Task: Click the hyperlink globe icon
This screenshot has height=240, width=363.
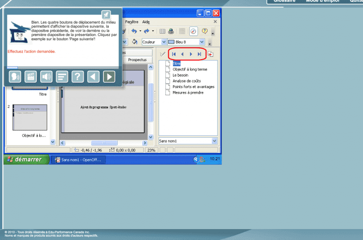Action: pyautogui.click(x=171, y=31)
